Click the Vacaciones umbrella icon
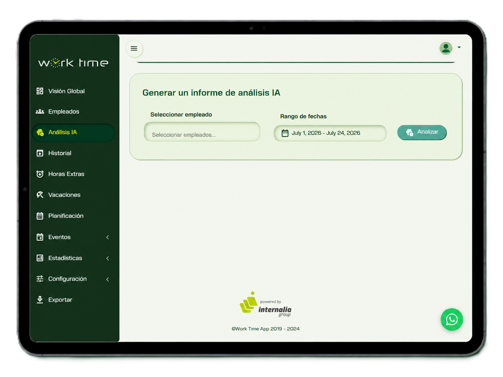Viewport: 503px width, 377px height. 40,195
